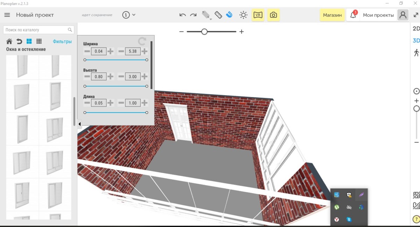Zoom in with top plus button
Screen dimensions: 420x227
241,32
